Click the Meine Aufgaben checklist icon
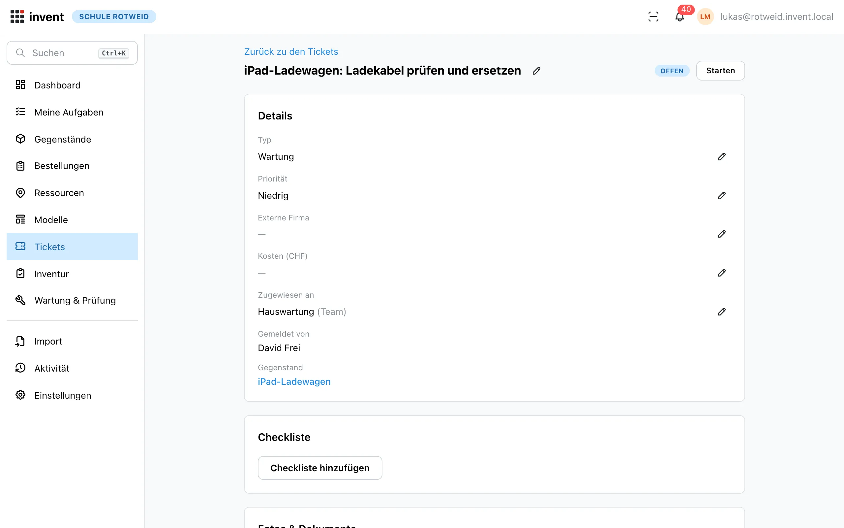This screenshot has width=844, height=528. tap(20, 112)
